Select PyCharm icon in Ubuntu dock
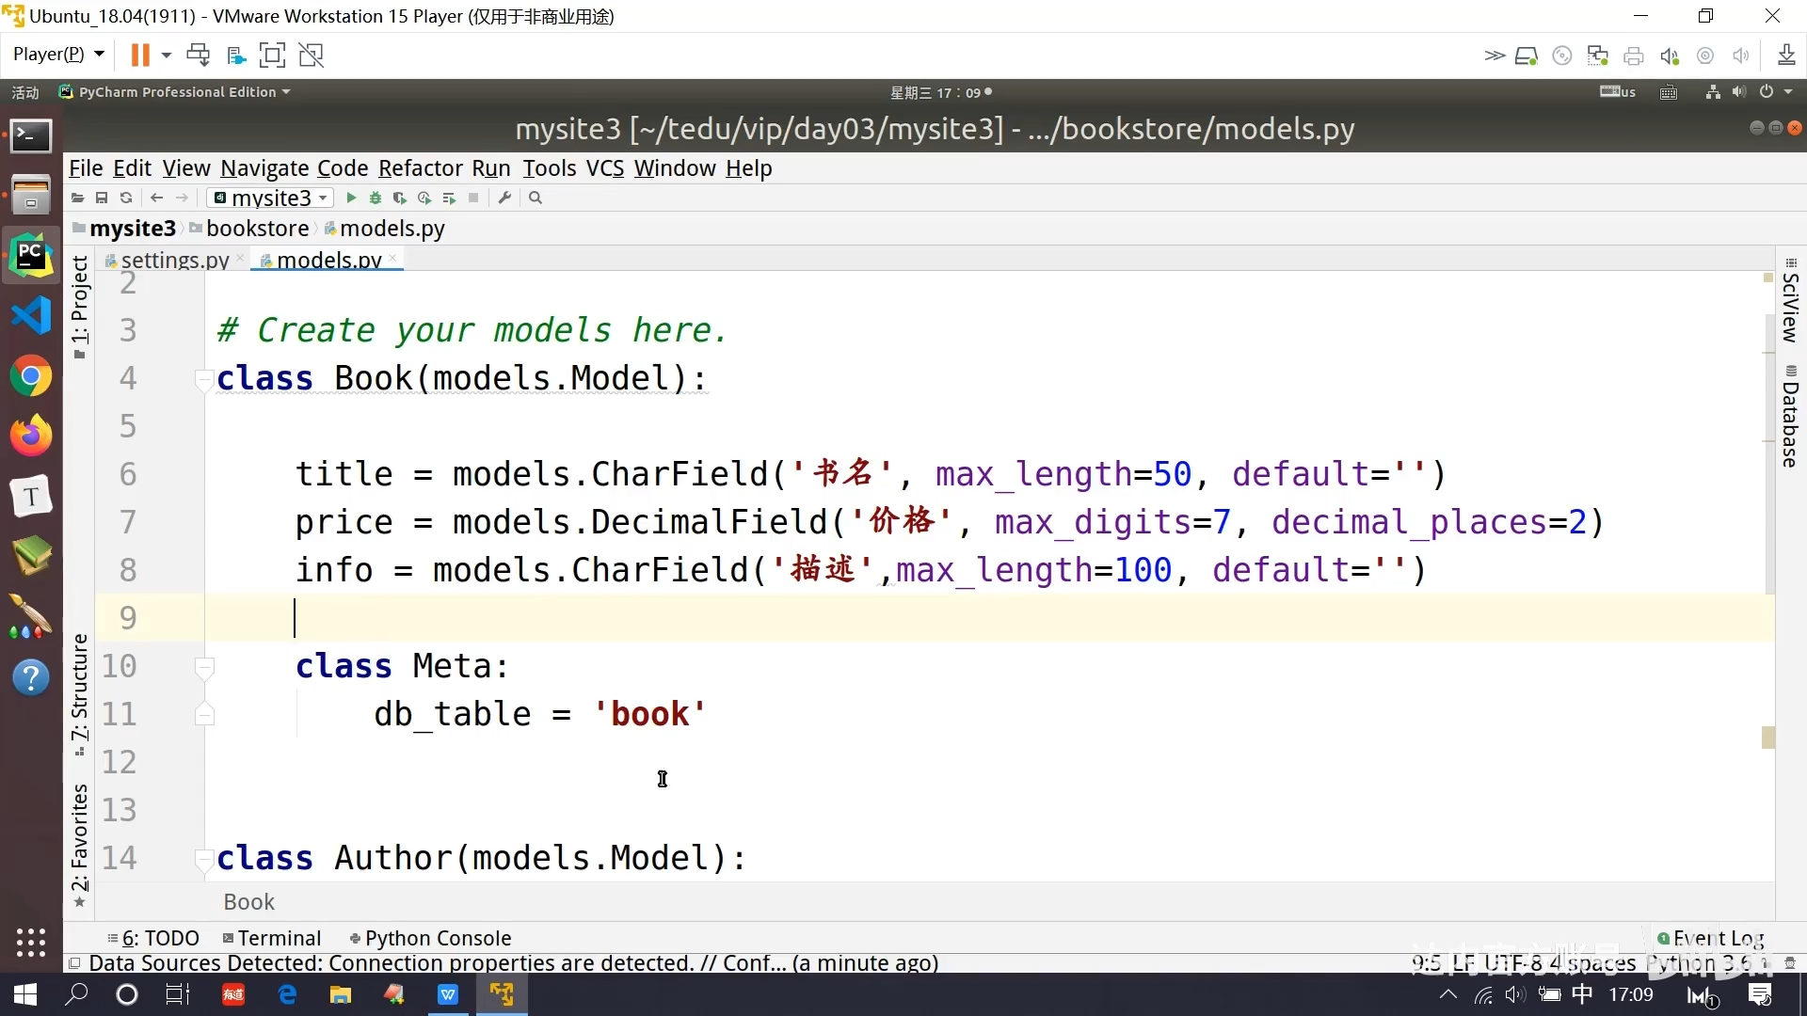 (31, 256)
